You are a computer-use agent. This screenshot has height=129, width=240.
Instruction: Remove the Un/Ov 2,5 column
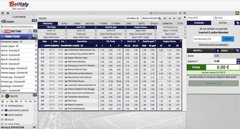(139, 41)
